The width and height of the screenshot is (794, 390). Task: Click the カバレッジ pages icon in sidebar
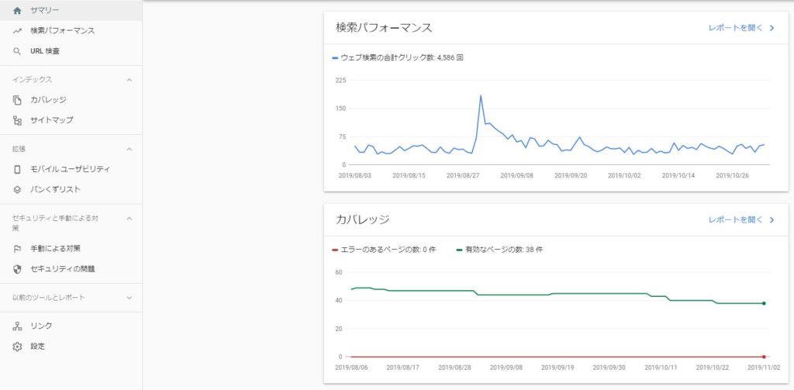pyautogui.click(x=17, y=100)
